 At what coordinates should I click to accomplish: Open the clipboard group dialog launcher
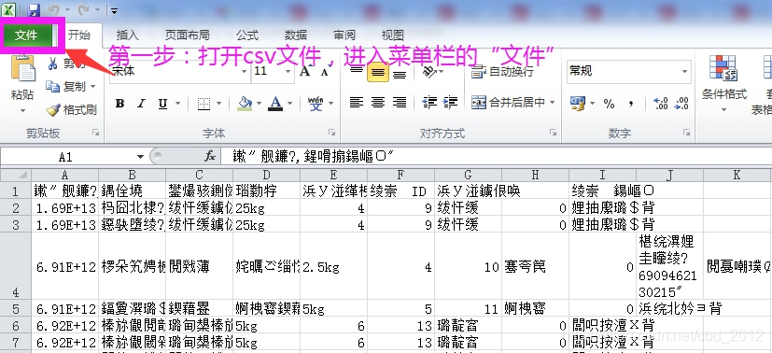[x=96, y=133]
